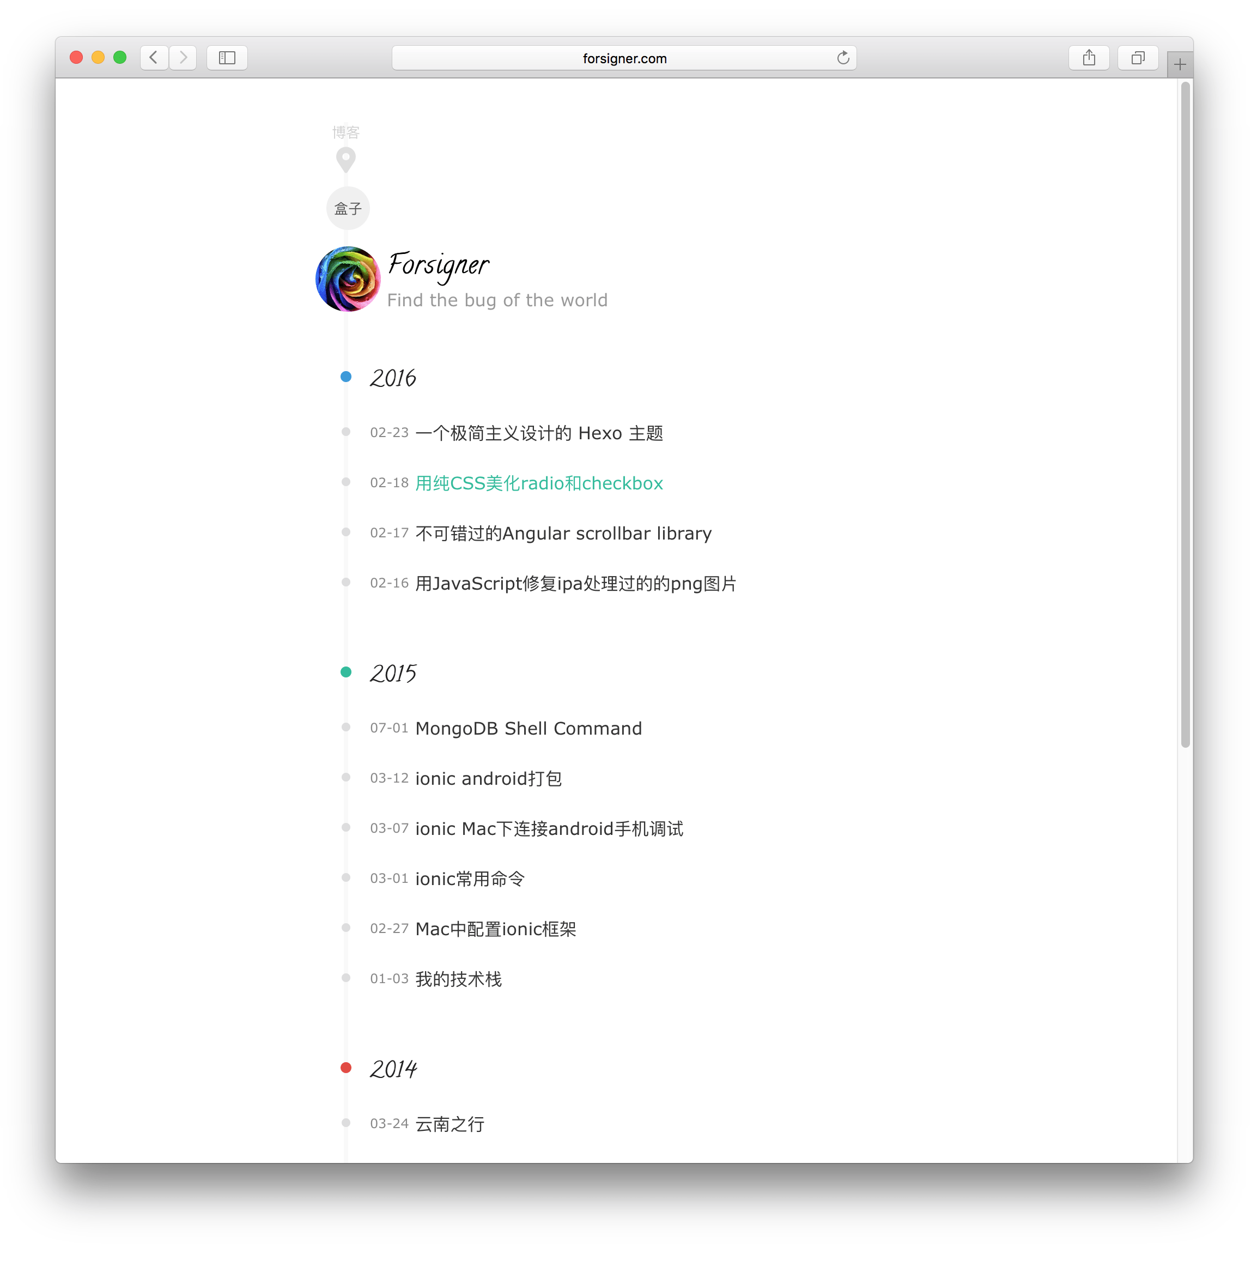
Task: Open the Share icon in toolbar
Action: pyautogui.click(x=1089, y=58)
